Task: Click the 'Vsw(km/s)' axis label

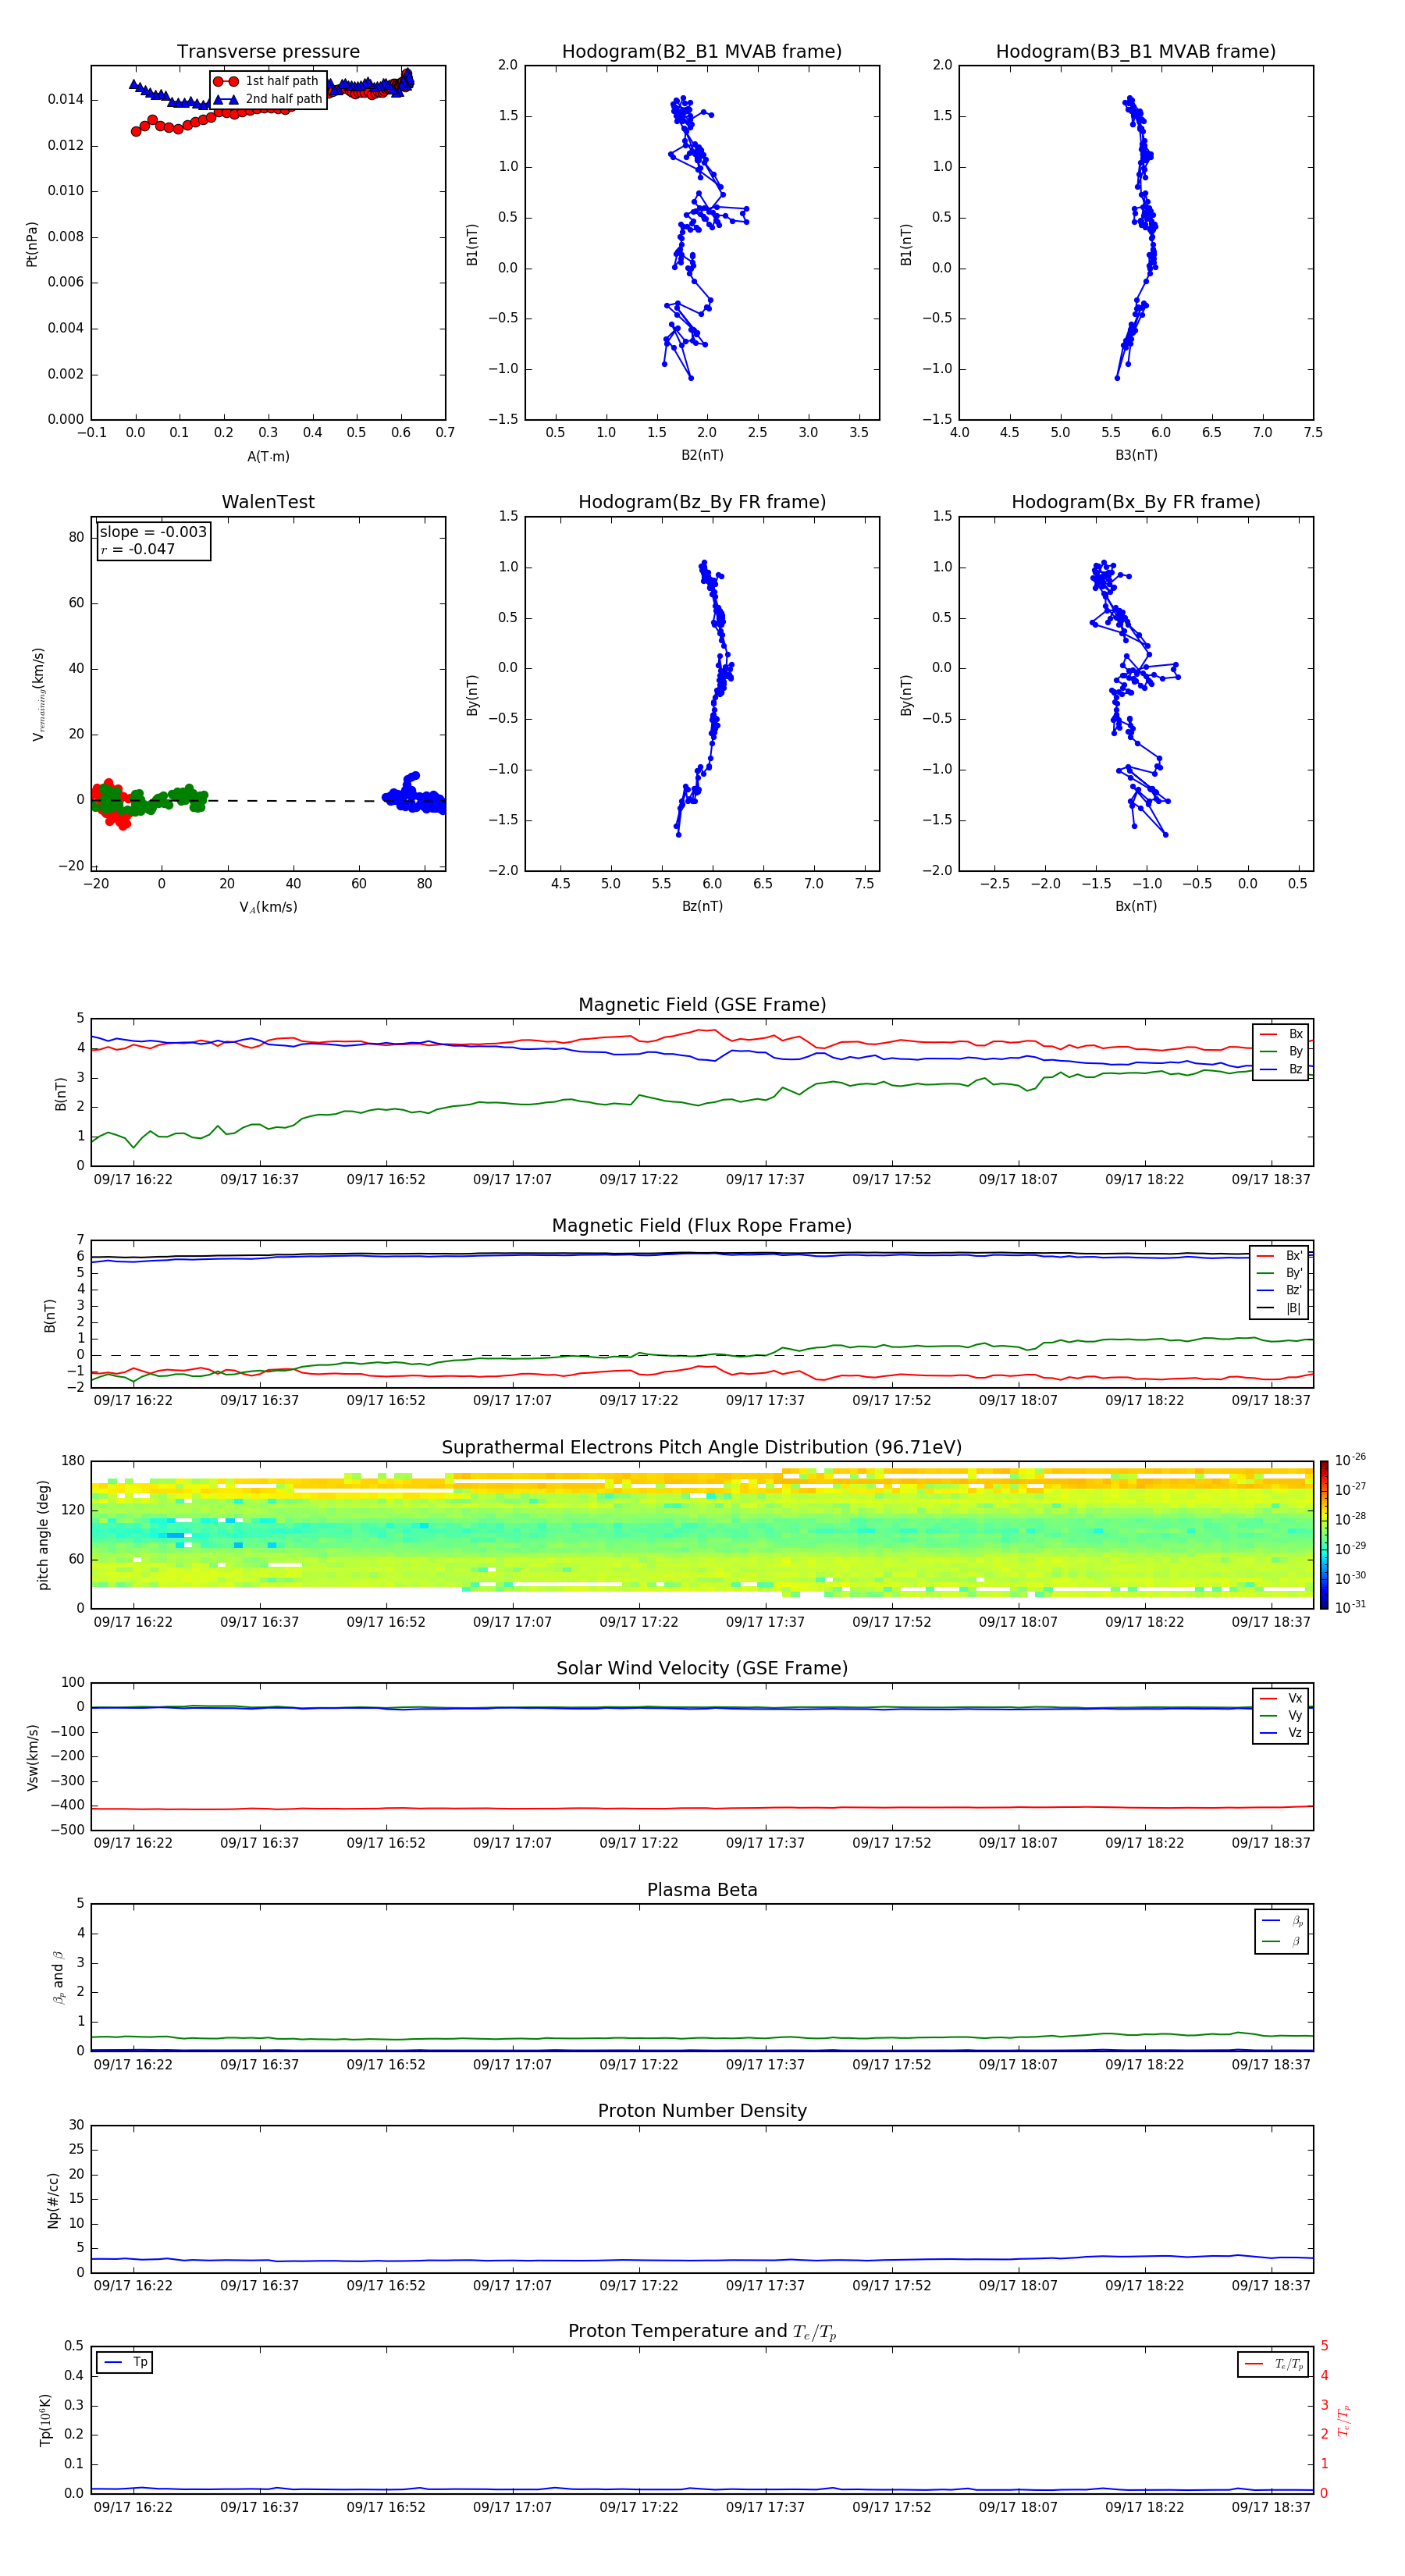Action: [x=32, y=1757]
